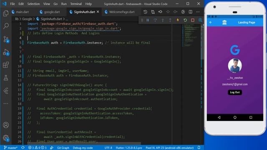Image resolution: width=267 pixels, height=150 pixels.
Task: Trigger Flutter hot reload lightning icon
Action: pyautogui.click(x=178, y=20)
